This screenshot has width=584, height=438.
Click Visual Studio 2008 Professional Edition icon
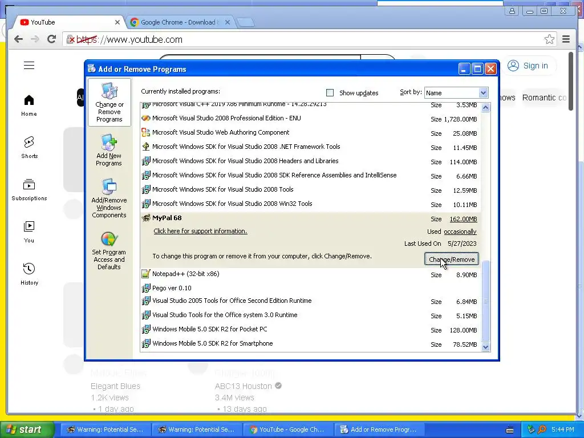tap(146, 118)
